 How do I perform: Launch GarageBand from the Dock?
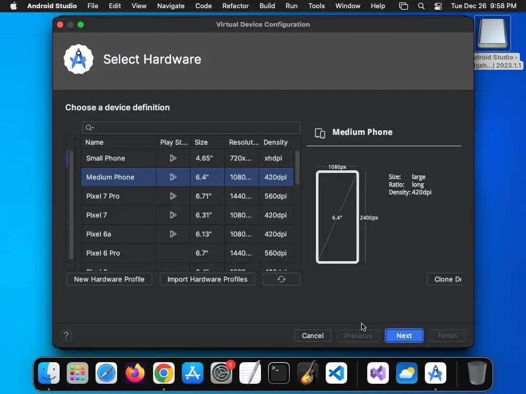pos(308,373)
